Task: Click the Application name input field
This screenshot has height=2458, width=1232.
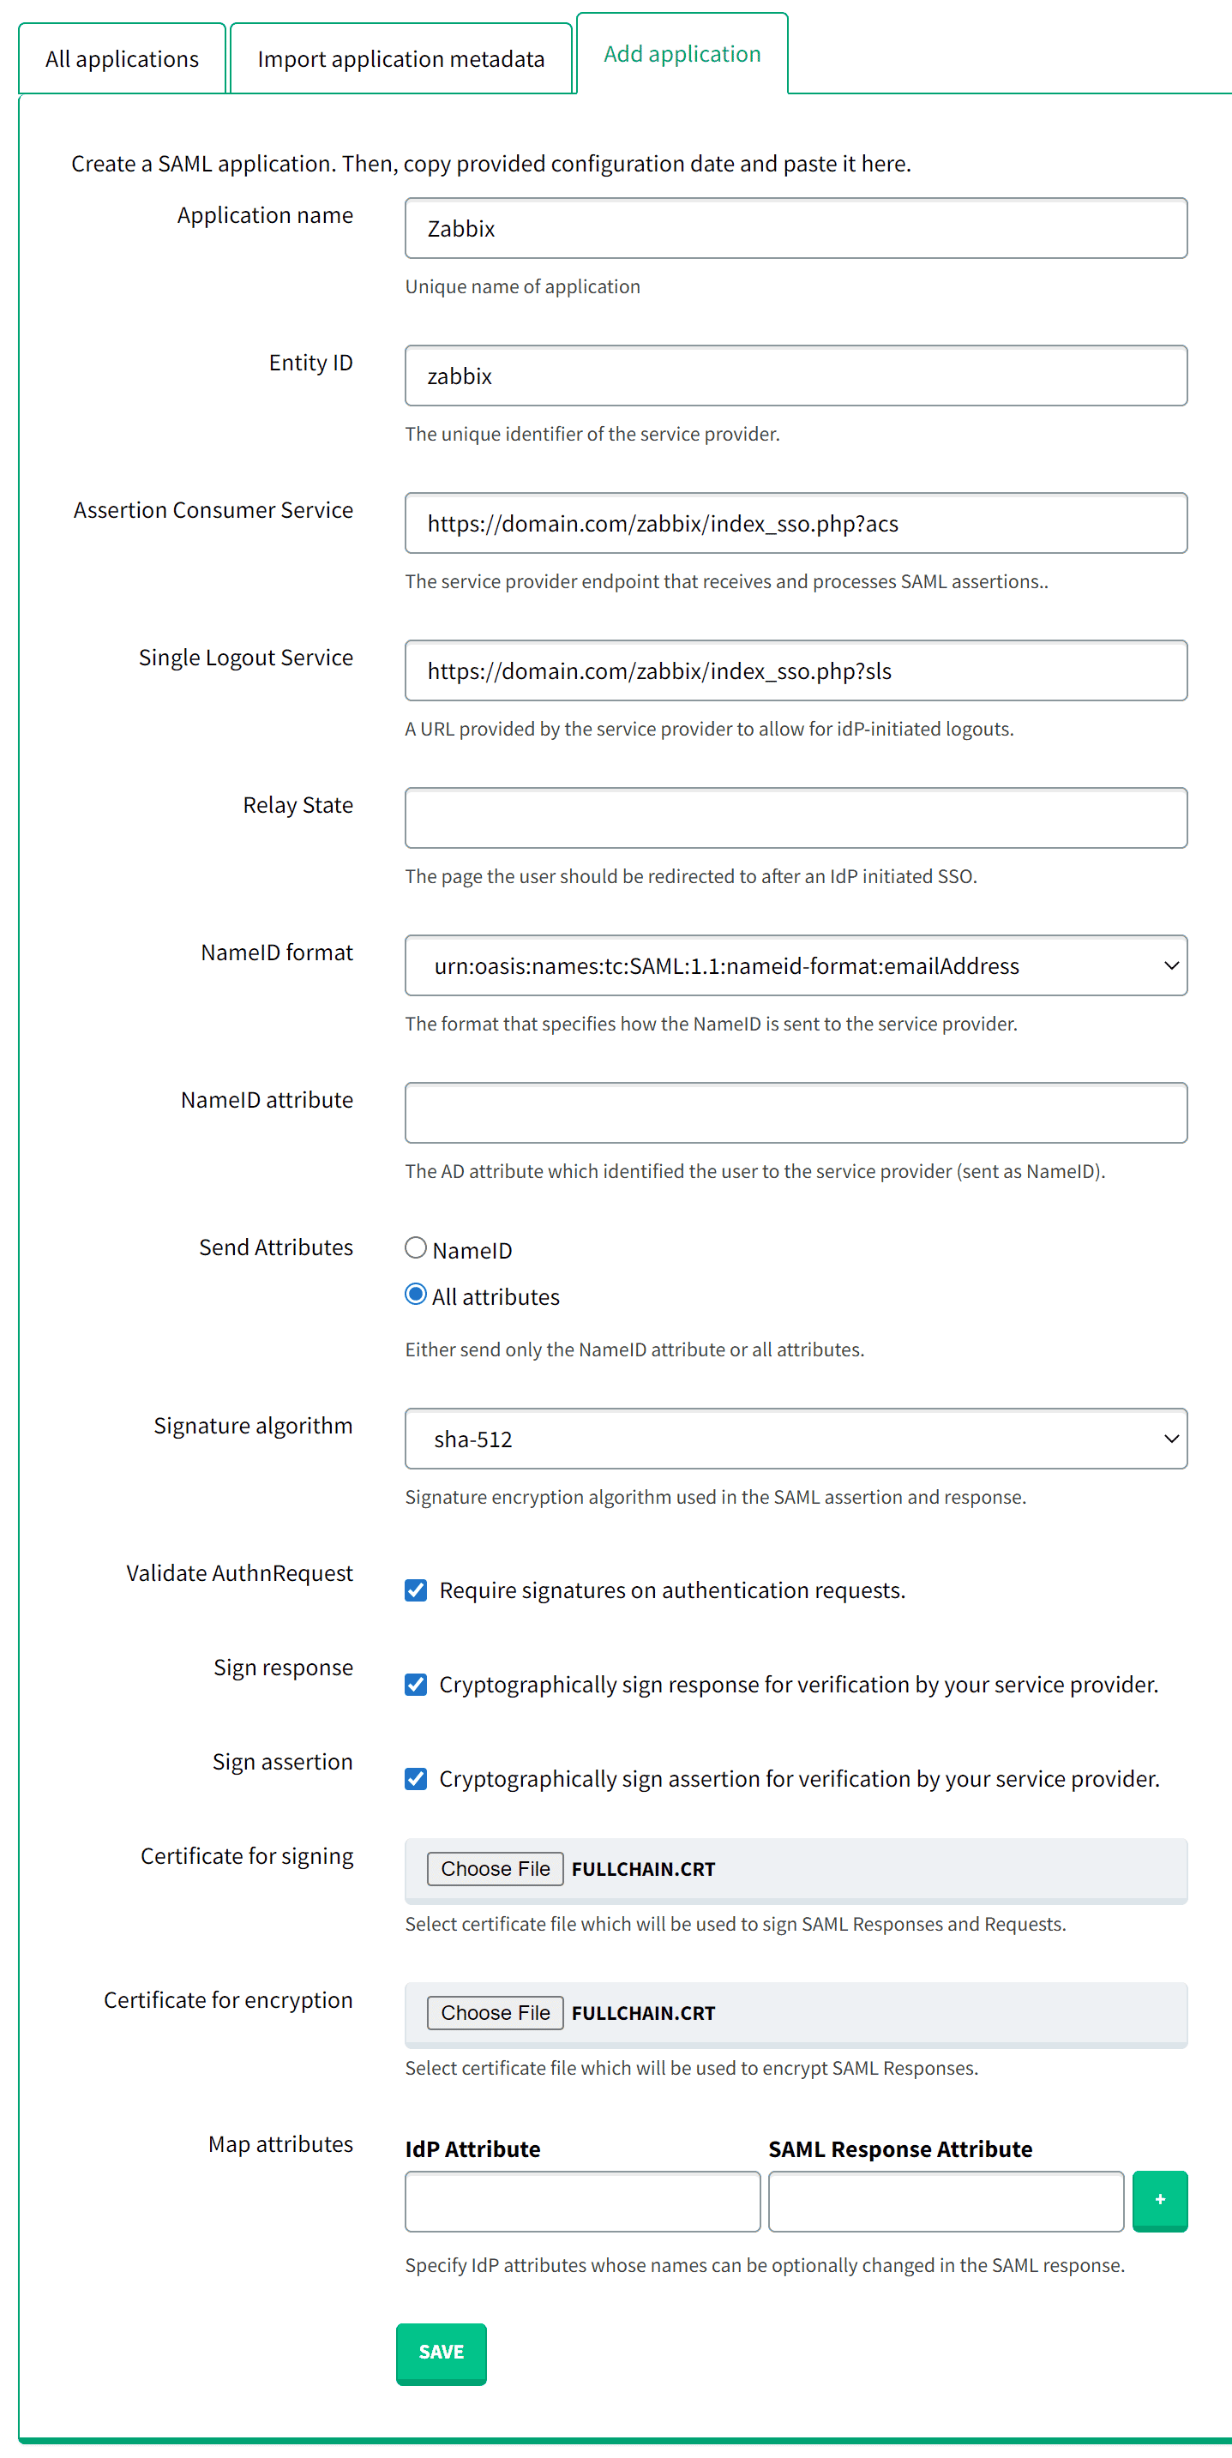Action: pos(795,229)
